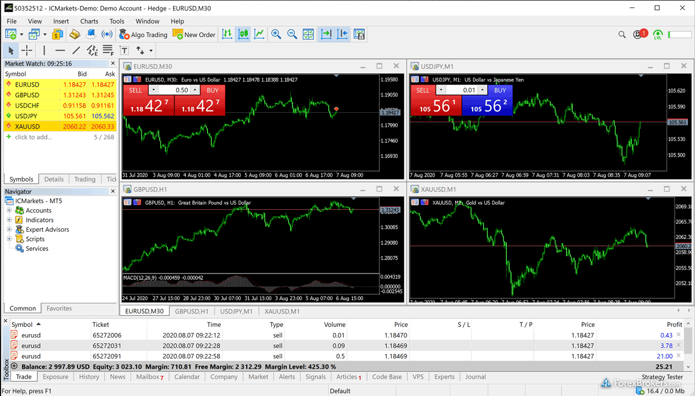
Task: Select XAUUSD row in Market Watch
Action: (x=60, y=127)
